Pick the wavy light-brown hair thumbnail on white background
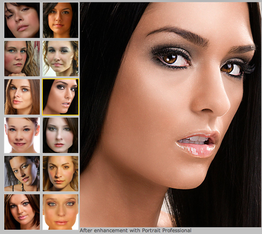262x234 pixels. [x=60, y=58]
